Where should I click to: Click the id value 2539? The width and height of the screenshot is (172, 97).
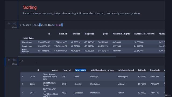click(x=32, y=77)
